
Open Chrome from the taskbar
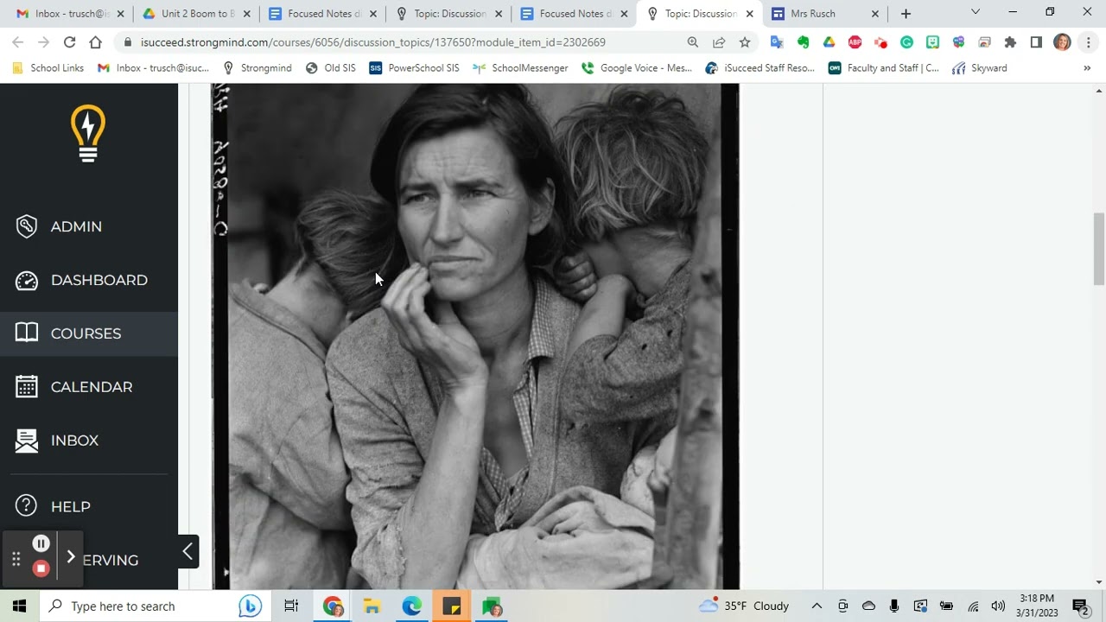coord(333,606)
